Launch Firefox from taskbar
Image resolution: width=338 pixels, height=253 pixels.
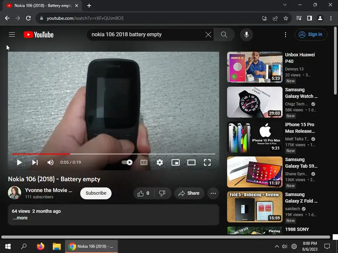tap(40, 246)
